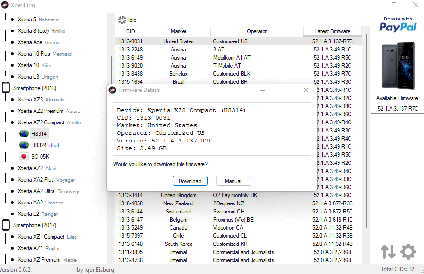Image resolution: width=424 pixels, height=274 pixels.
Task: Sort by CID column header
Action: pyautogui.click(x=131, y=31)
